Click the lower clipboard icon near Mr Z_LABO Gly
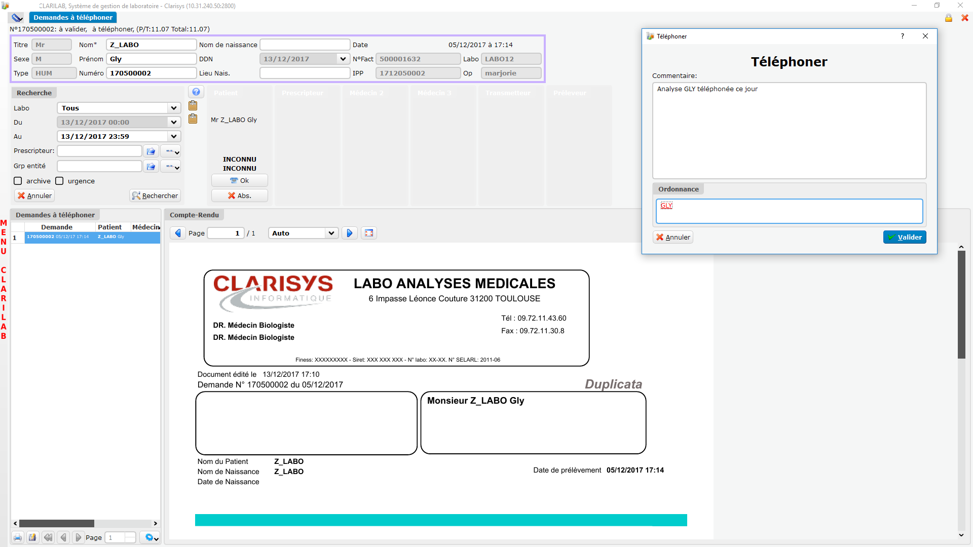 click(193, 119)
